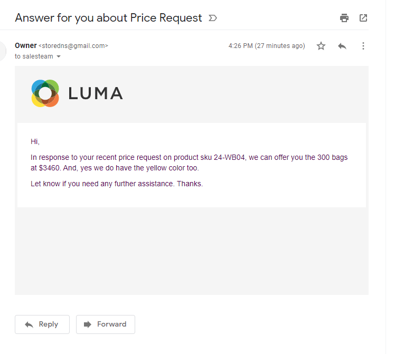Click the reply arrow beside the star
This screenshot has height=354, width=395.
click(342, 46)
